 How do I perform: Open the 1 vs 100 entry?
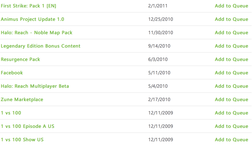click(x=11, y=113)
